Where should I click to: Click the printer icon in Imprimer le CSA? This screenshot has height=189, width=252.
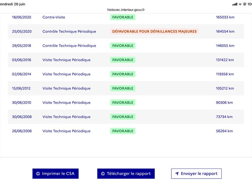38,174
